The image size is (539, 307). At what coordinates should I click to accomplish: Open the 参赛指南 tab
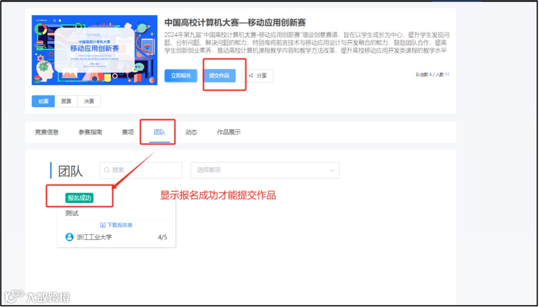(90, 132)
